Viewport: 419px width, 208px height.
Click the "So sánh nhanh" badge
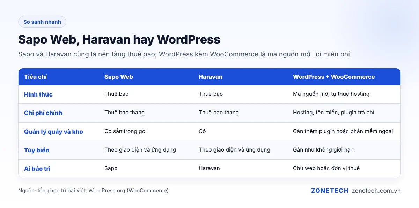pyautogui.click(x=42, y=22)
